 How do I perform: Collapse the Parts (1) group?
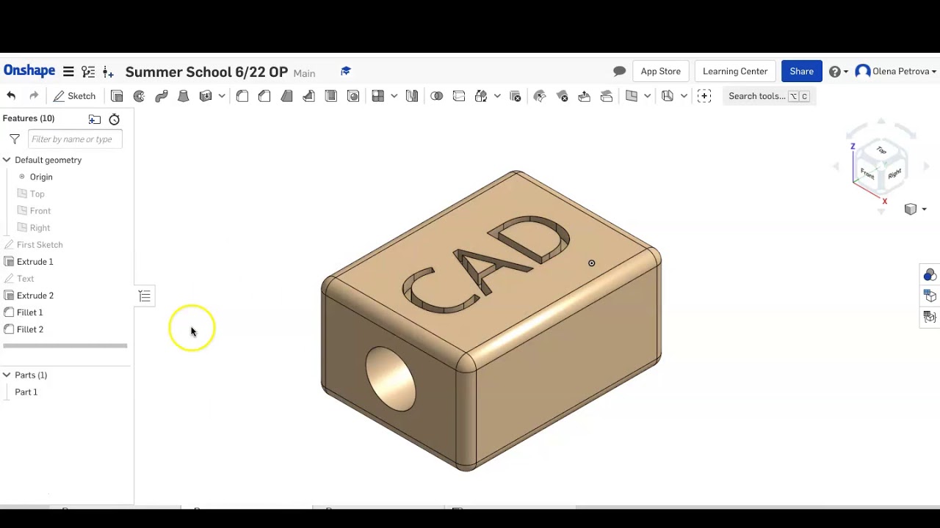click(x=7, y=375)
